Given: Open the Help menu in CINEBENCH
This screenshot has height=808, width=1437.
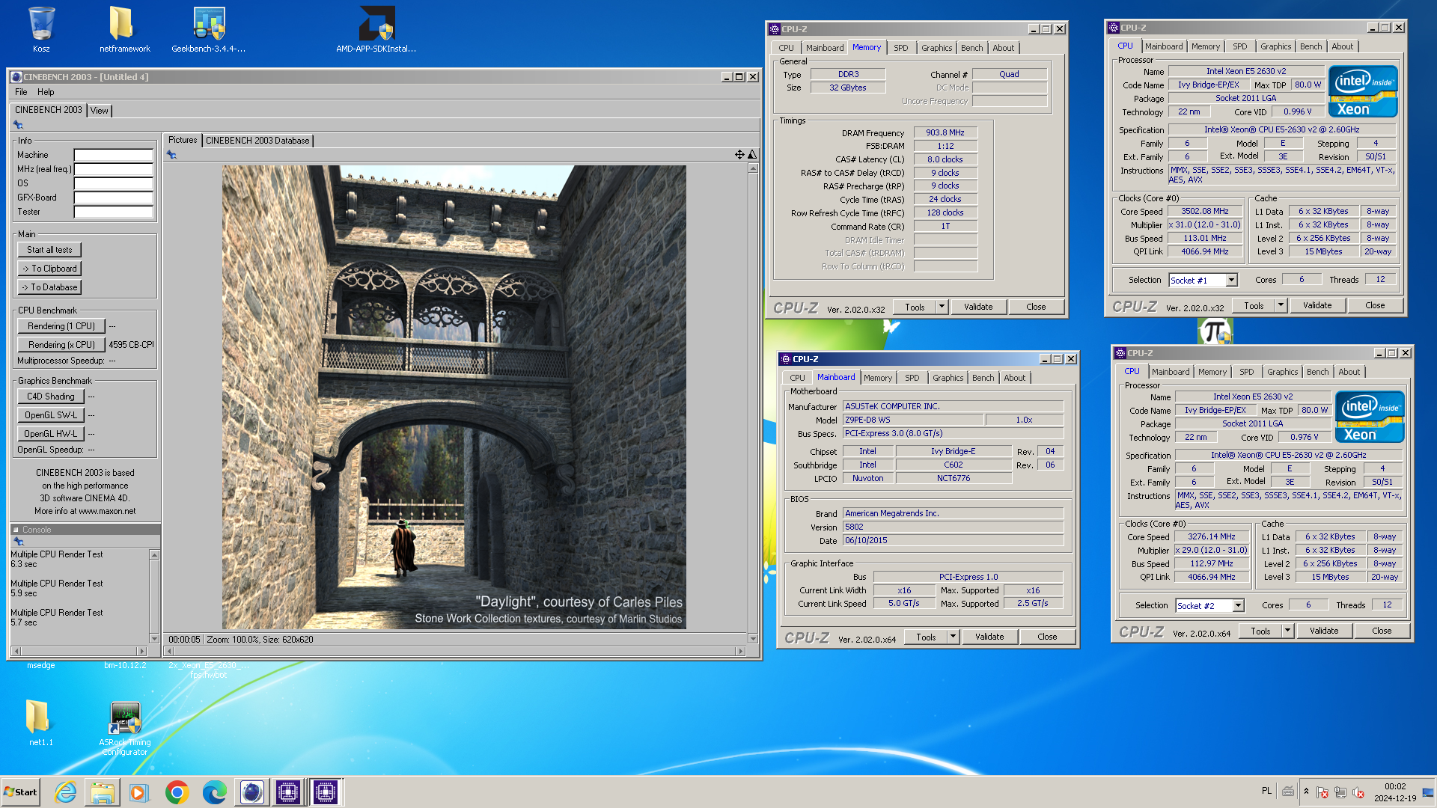Looking at the screenshot, I should pos(46,92).
